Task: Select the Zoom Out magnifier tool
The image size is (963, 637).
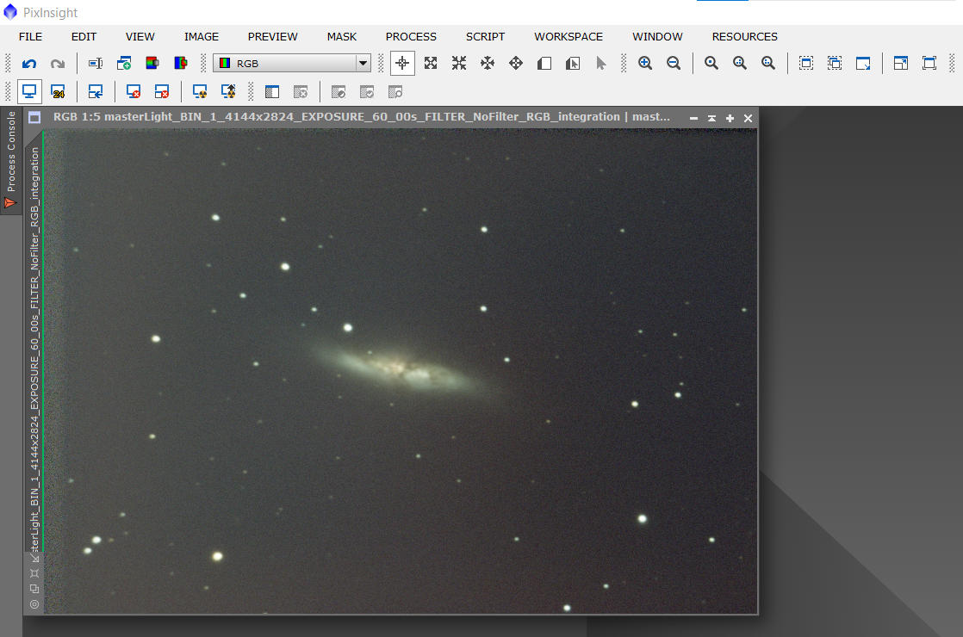Action: 674,63
